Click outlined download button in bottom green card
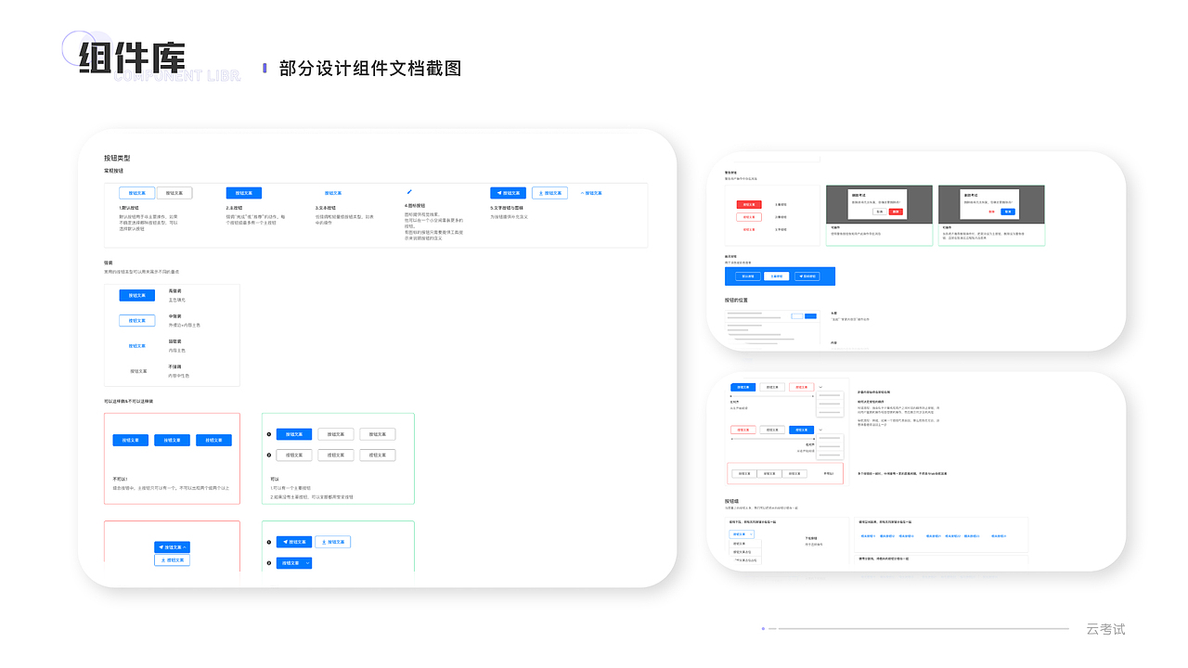The width and height of the screenshot is (1188, 668). click(x=333, y=542)
